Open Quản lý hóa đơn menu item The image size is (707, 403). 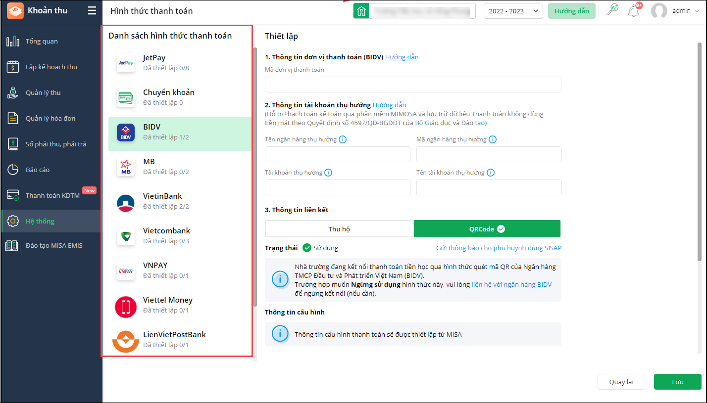pos(51,118)
